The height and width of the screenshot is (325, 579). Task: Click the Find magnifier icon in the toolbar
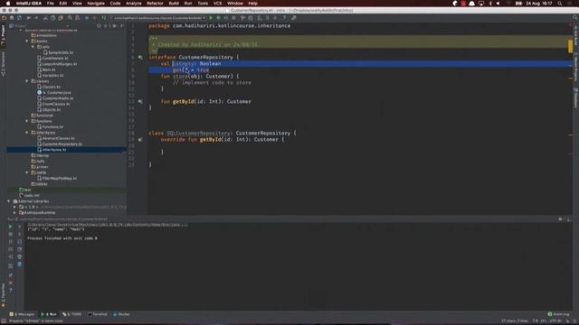pyautogui.click(x=70, y=18)
